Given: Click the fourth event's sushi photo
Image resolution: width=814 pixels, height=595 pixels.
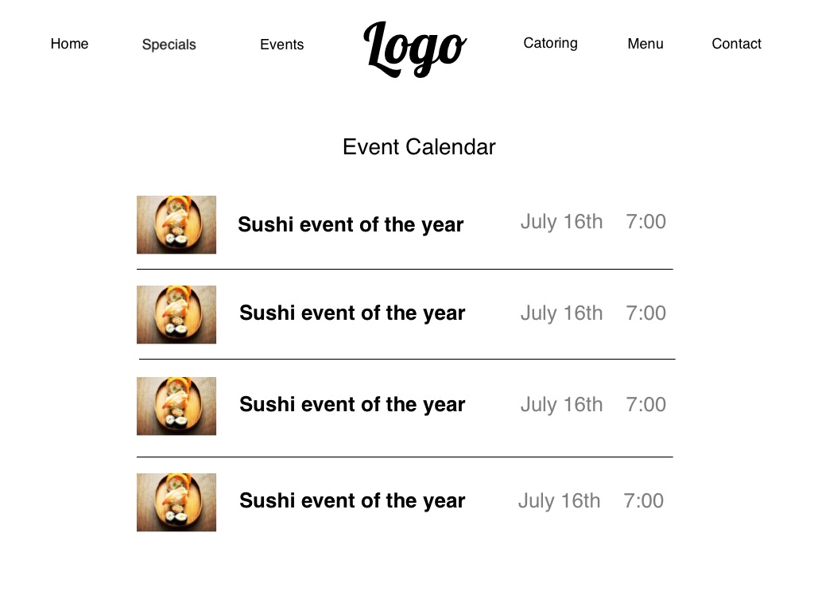Looking at the screenshot, I should pos(176,503).
